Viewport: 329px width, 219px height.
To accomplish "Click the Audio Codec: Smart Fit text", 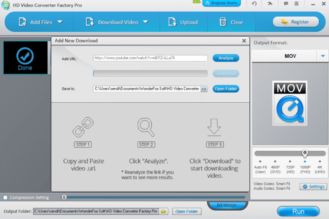I will click(272, 188).
